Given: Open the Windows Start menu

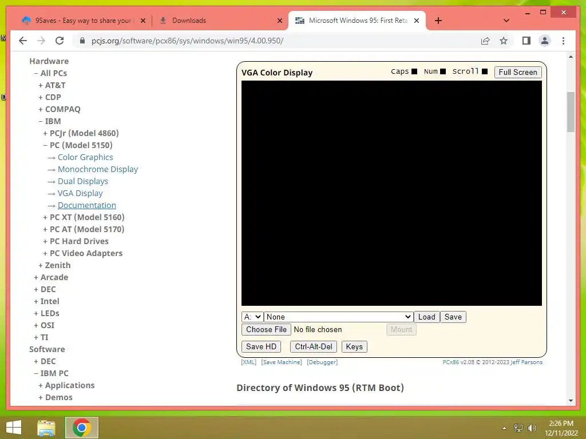Looking at the screenshot, I should (14, 428).
